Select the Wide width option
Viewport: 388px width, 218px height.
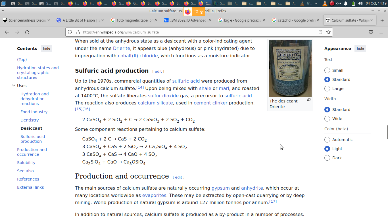(327, 119)
